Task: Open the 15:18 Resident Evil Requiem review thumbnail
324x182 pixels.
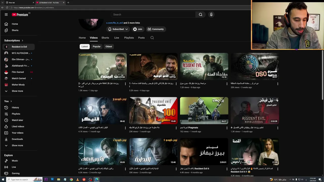Action: [204, 66]
